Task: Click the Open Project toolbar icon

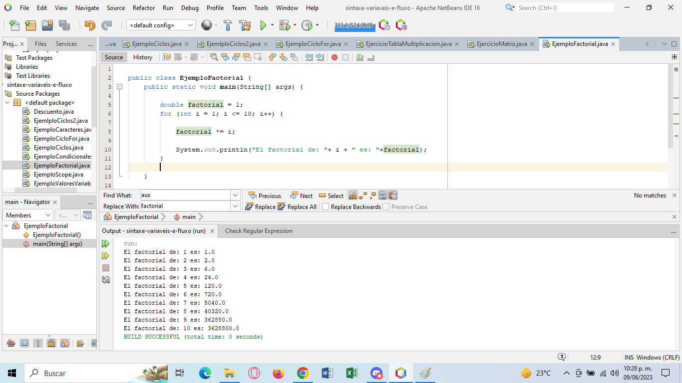Action: point(47,25)
